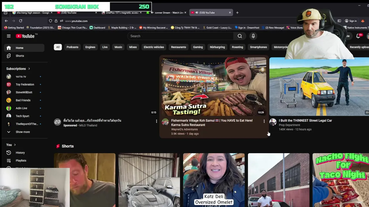Switch to conner Stream browser tab
The height and width of the screenshot is (207, 369).
coord(167,12)
